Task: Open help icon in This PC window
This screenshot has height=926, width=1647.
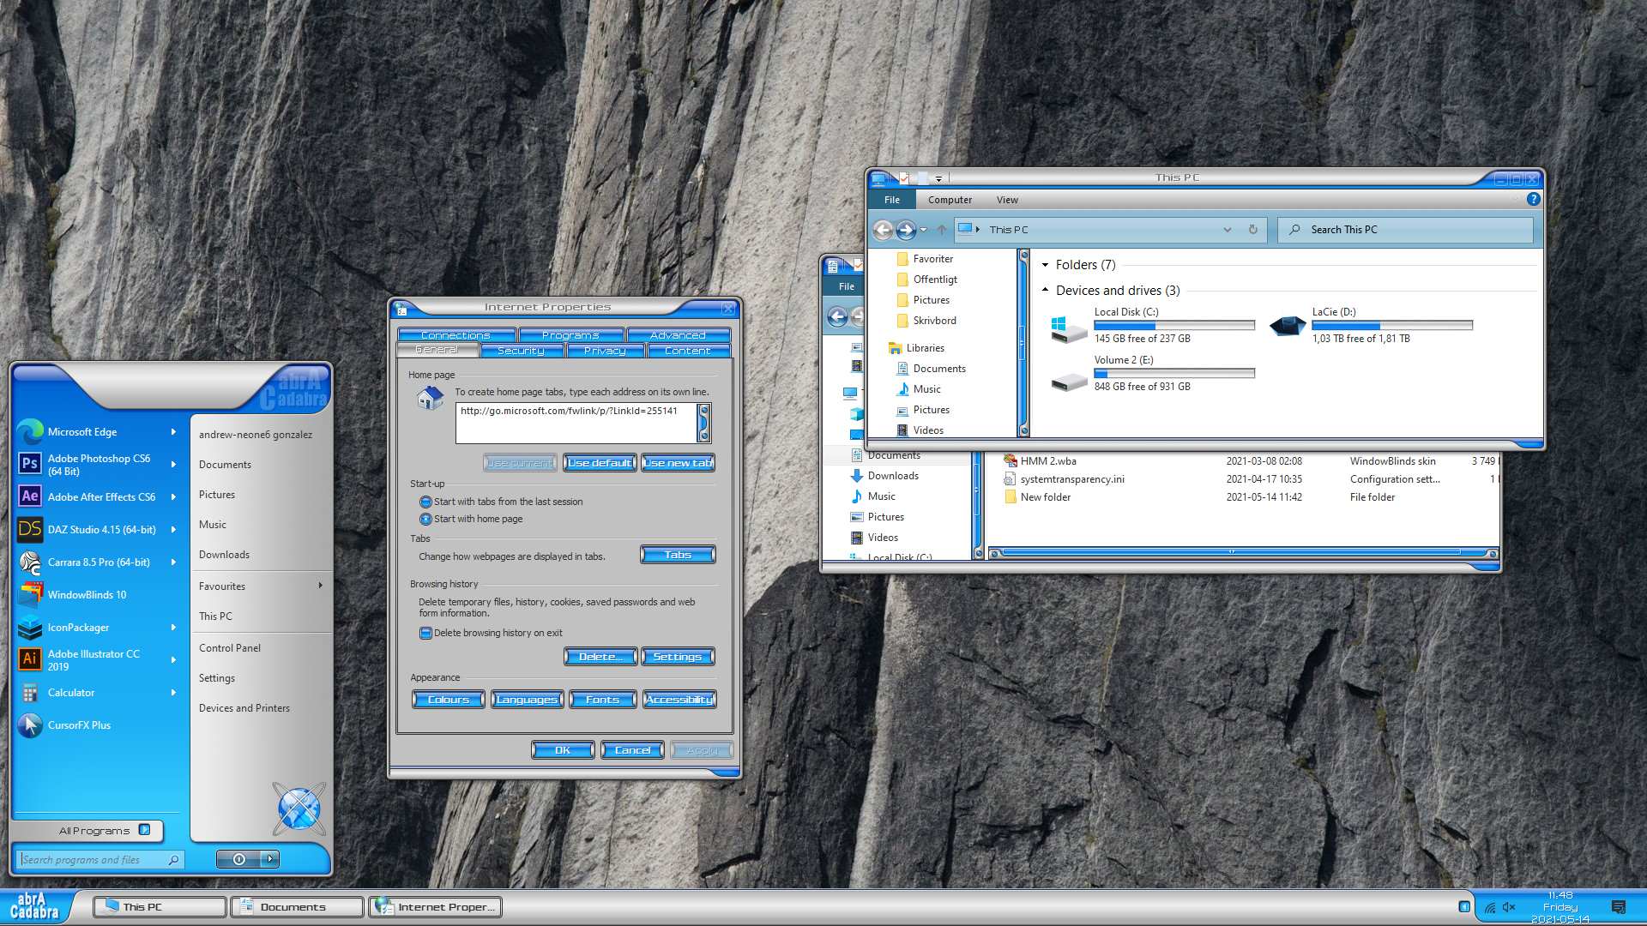Action: tap(1533, 199)
